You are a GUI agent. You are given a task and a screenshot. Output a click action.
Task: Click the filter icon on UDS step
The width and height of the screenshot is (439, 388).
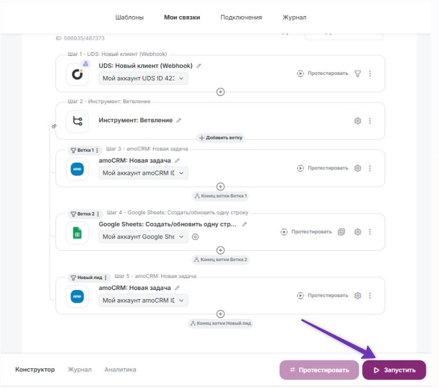(358, 74)
